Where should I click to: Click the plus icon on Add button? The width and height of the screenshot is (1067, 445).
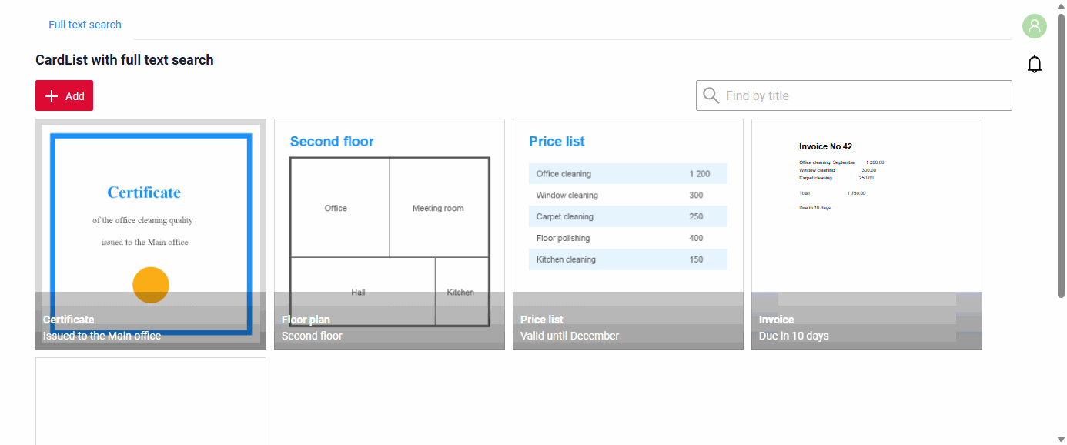click(x=52, y=96)
